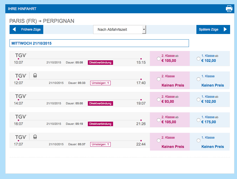237x179 pixels.
Task: Click the left arrow for earlier trains
Action: [14, 29]
